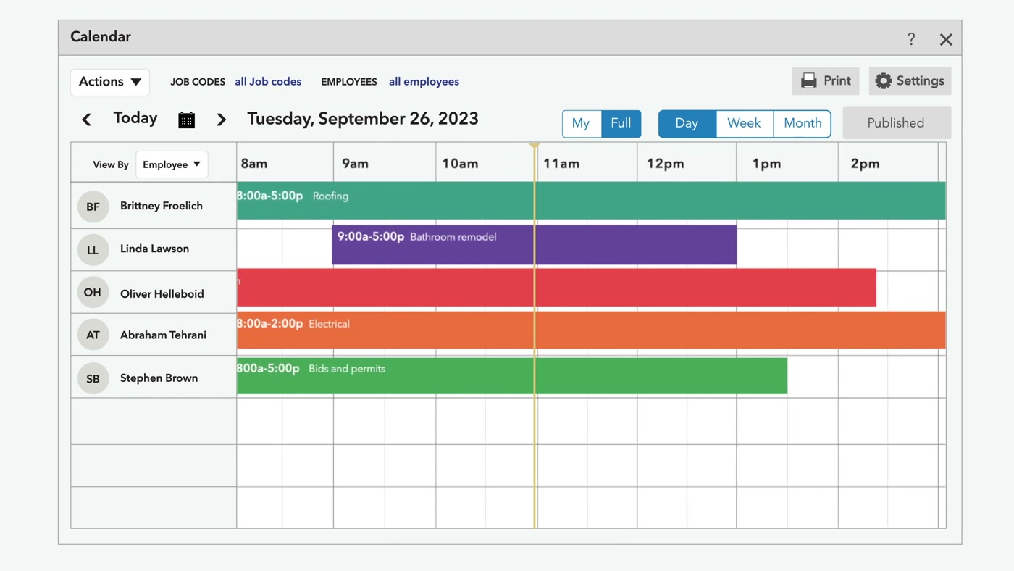Open the Actions dropdown menu
The width and height of the screenshot is (1014, 571).
click(110, 82)
